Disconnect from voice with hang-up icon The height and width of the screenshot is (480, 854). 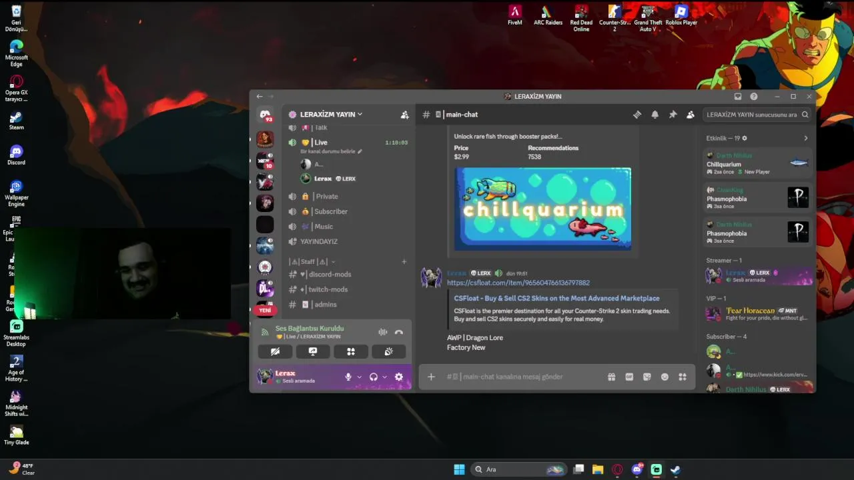[399, 332]
